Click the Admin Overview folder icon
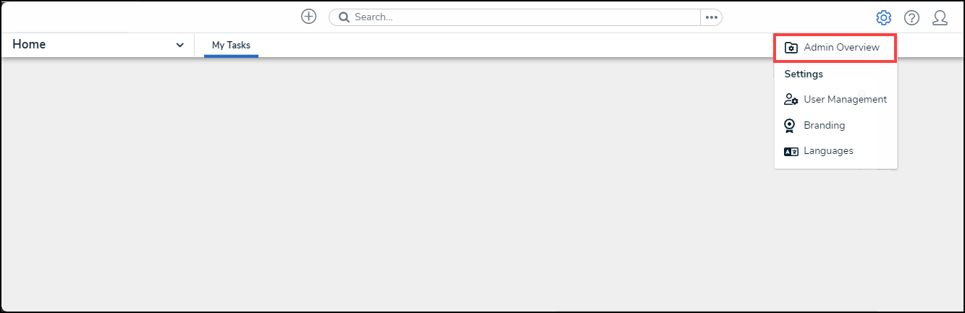This screenshot has width=965, height=313. pos(791,48)
